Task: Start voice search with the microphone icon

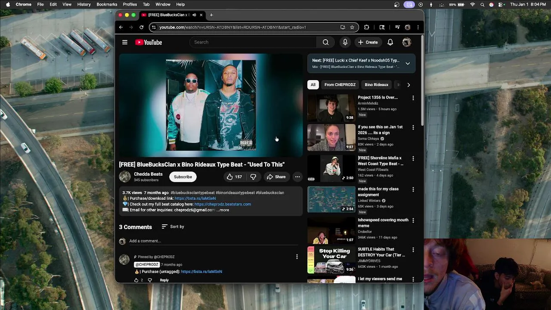Action: coord(345,42)
